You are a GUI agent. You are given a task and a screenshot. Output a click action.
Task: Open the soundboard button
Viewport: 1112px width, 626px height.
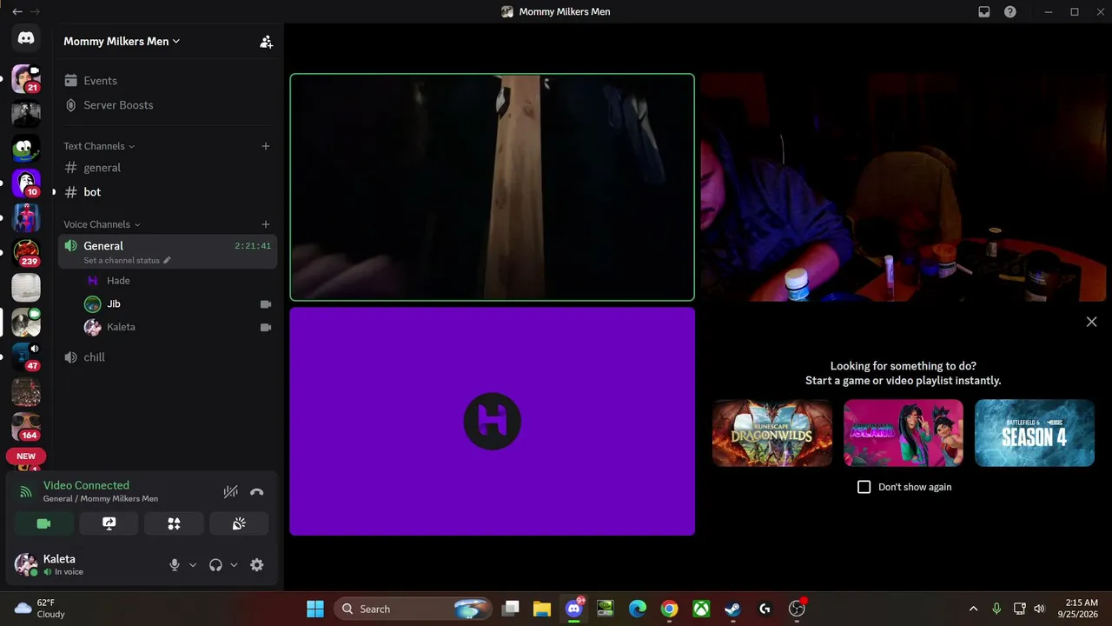coord(239,523)
